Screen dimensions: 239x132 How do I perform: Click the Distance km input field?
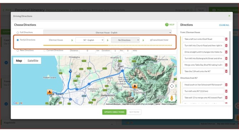click(x=87, y=50)
